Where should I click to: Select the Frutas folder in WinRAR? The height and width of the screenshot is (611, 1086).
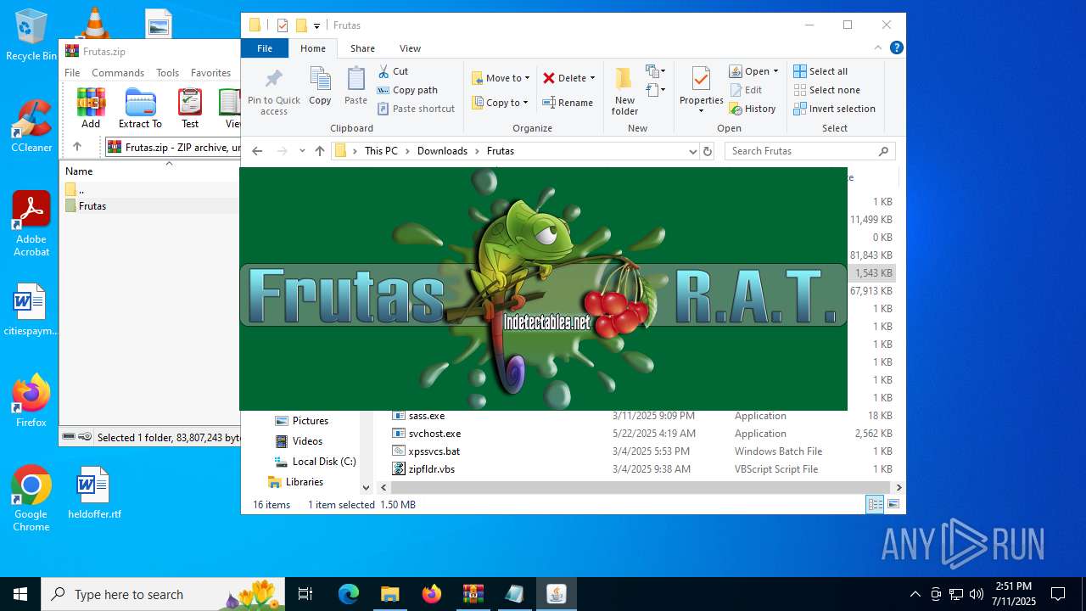(92, 206)
